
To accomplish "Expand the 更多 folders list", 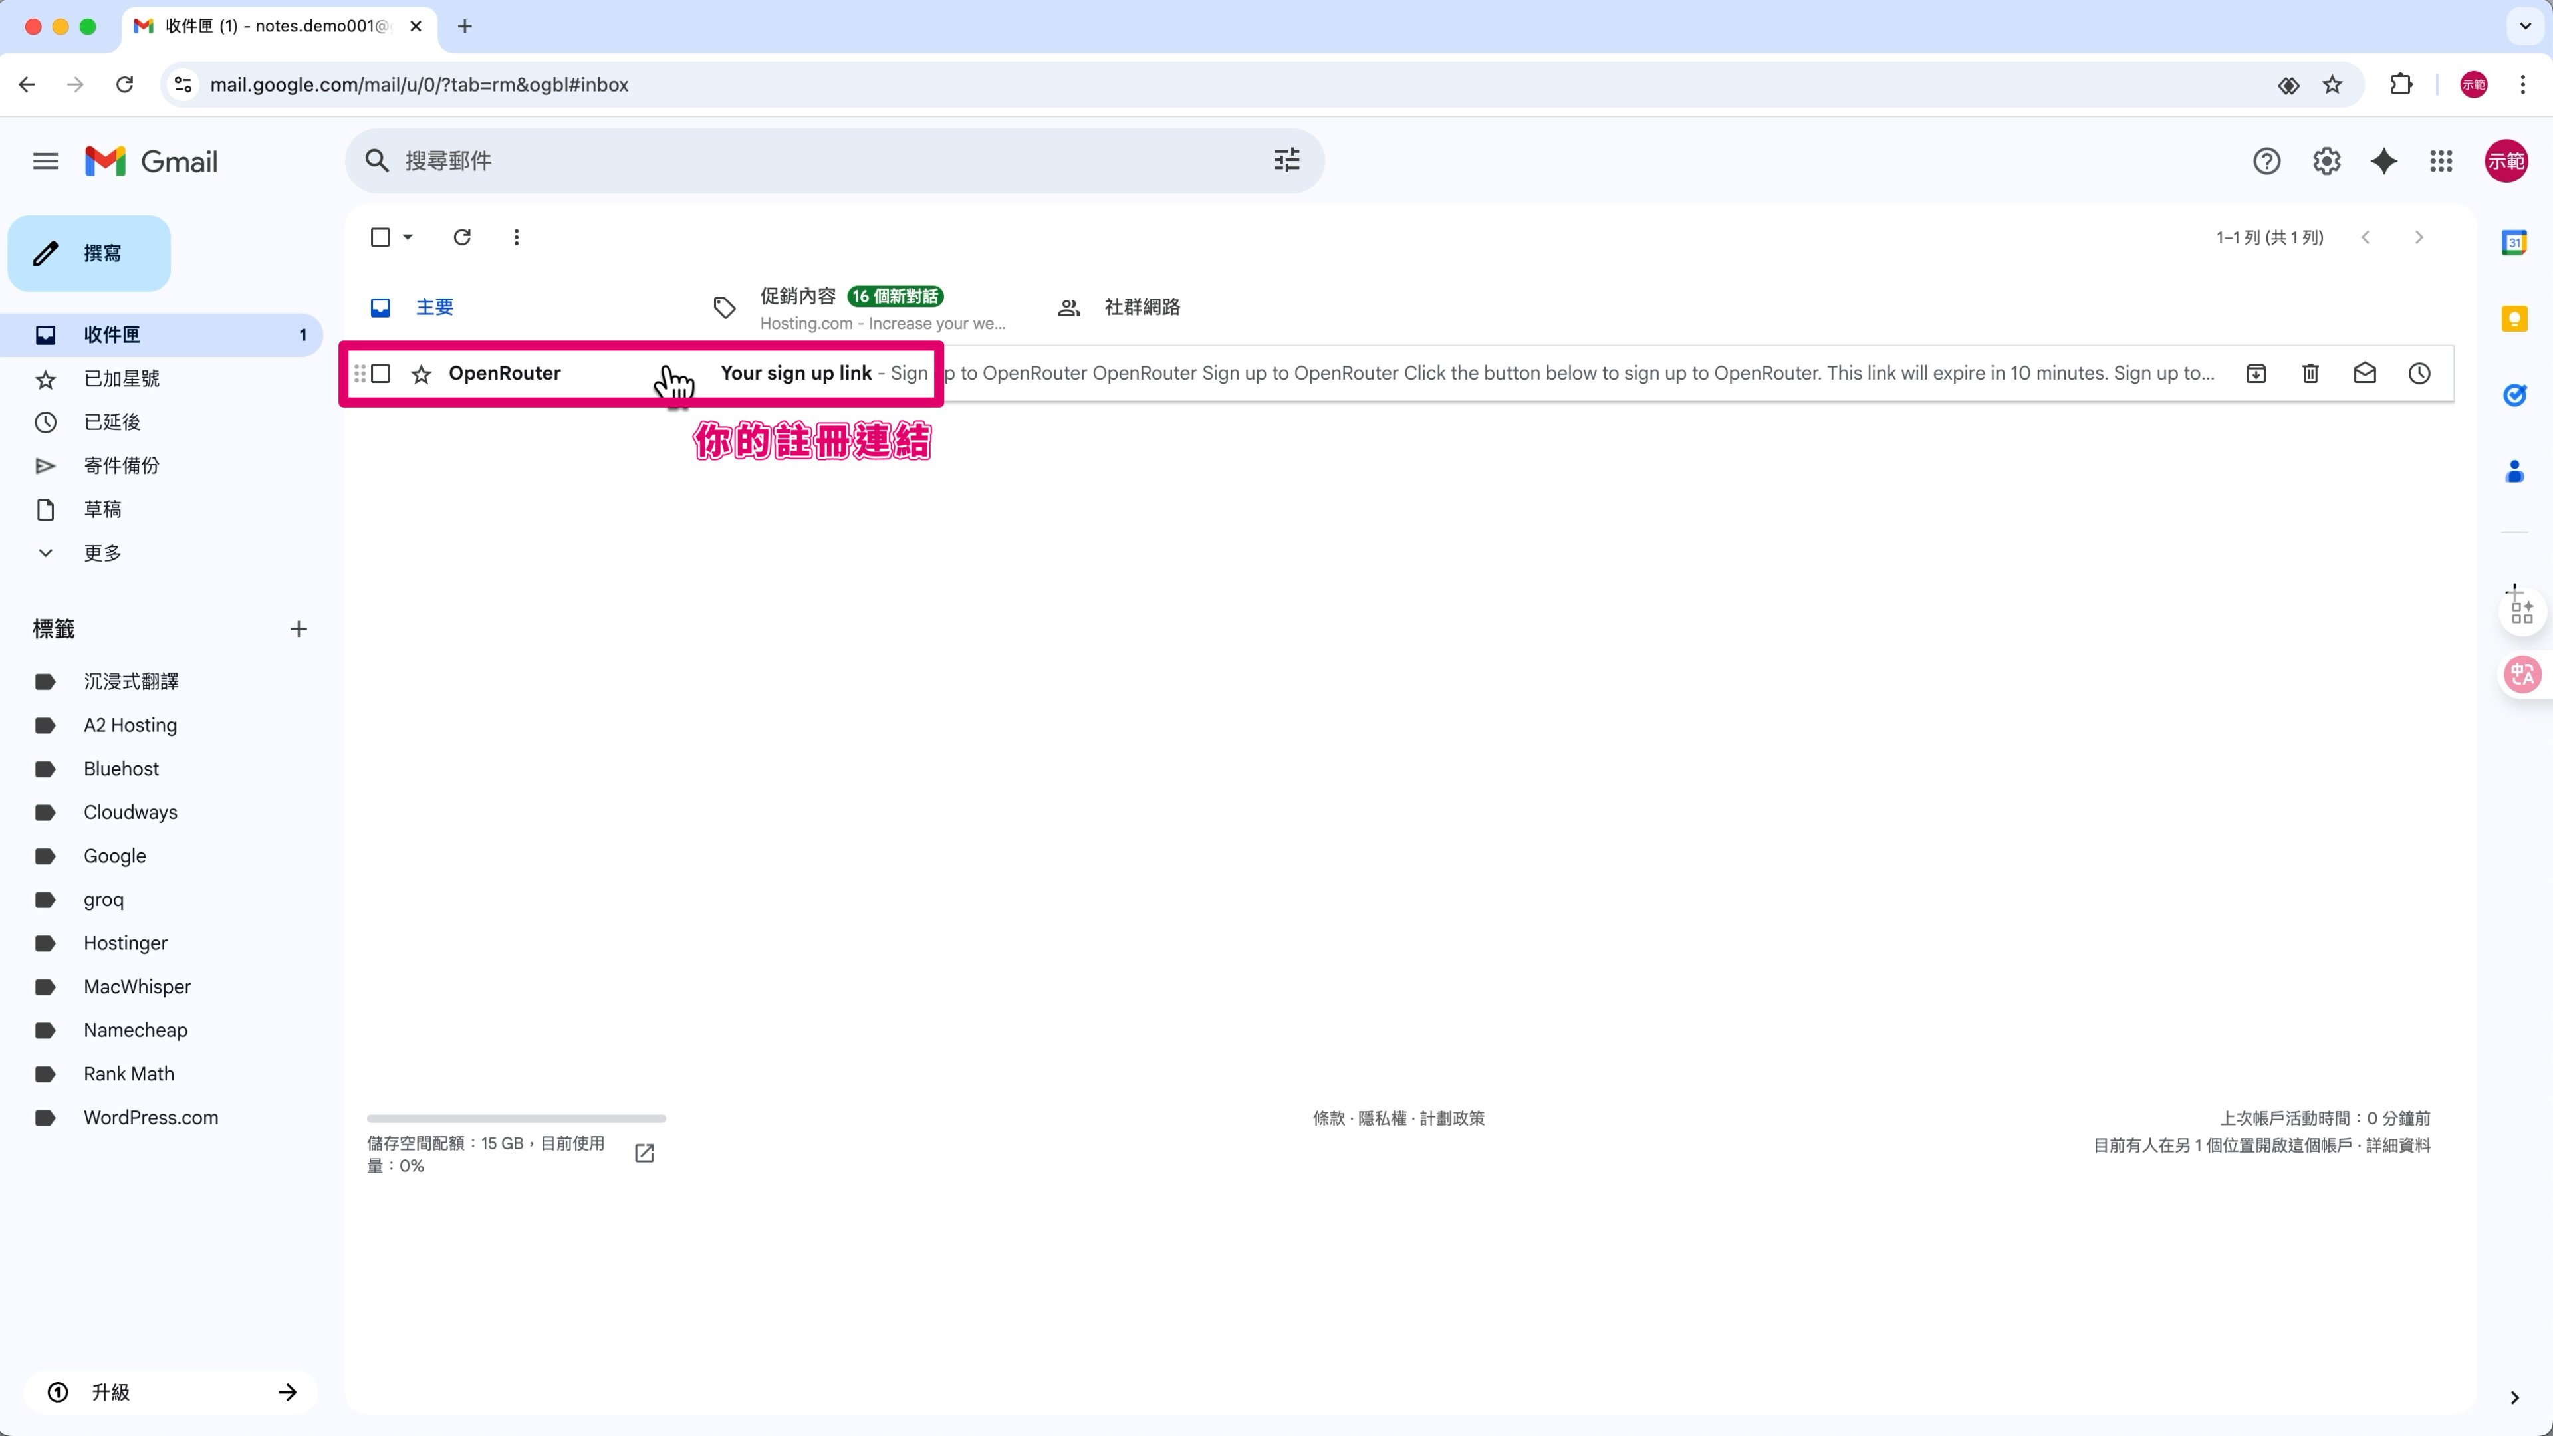I will click(x=102, y=553).
